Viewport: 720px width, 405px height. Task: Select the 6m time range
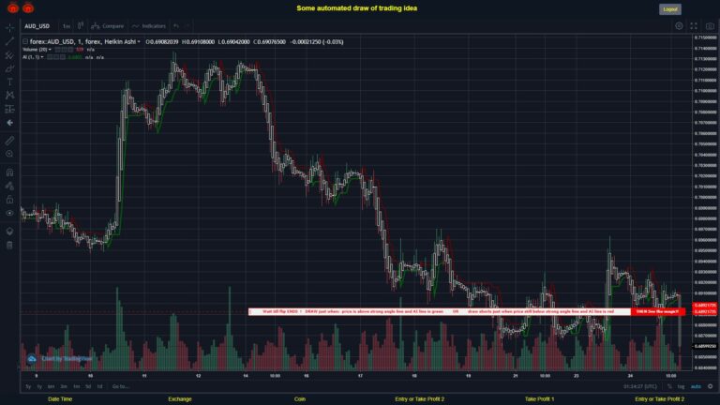pyautogui.click(x=51, y=386)
